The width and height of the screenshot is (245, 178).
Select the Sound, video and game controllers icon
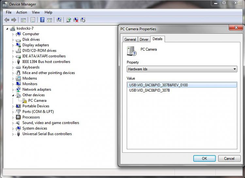[x=18, y=123]
